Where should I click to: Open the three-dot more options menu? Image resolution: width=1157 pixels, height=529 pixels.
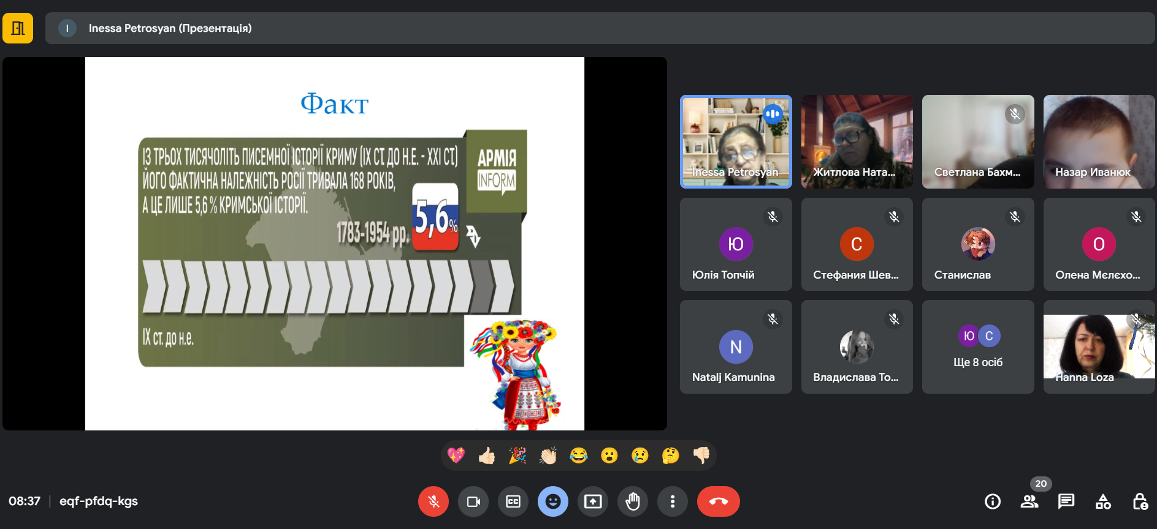click(673, 501)
